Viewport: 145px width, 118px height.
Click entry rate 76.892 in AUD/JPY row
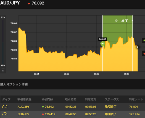[x=49, y=107]
